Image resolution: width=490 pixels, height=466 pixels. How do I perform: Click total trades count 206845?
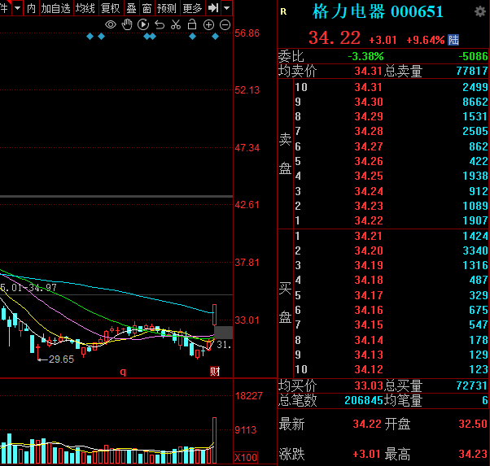coord(364,400)
